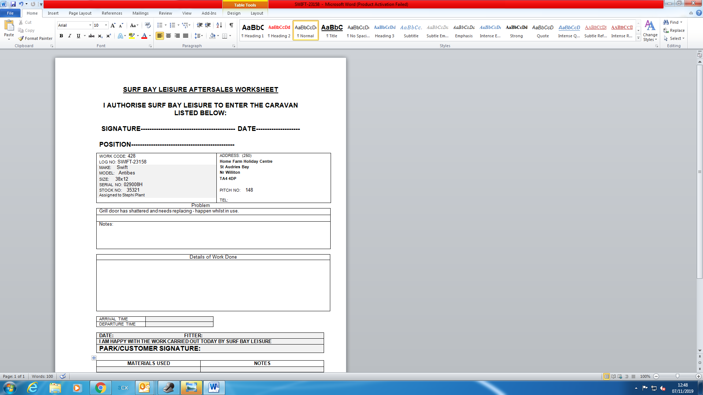Open the Table Tools Design tab
The height and width of the screenshot is (395, 703).
tap(234, 13)
